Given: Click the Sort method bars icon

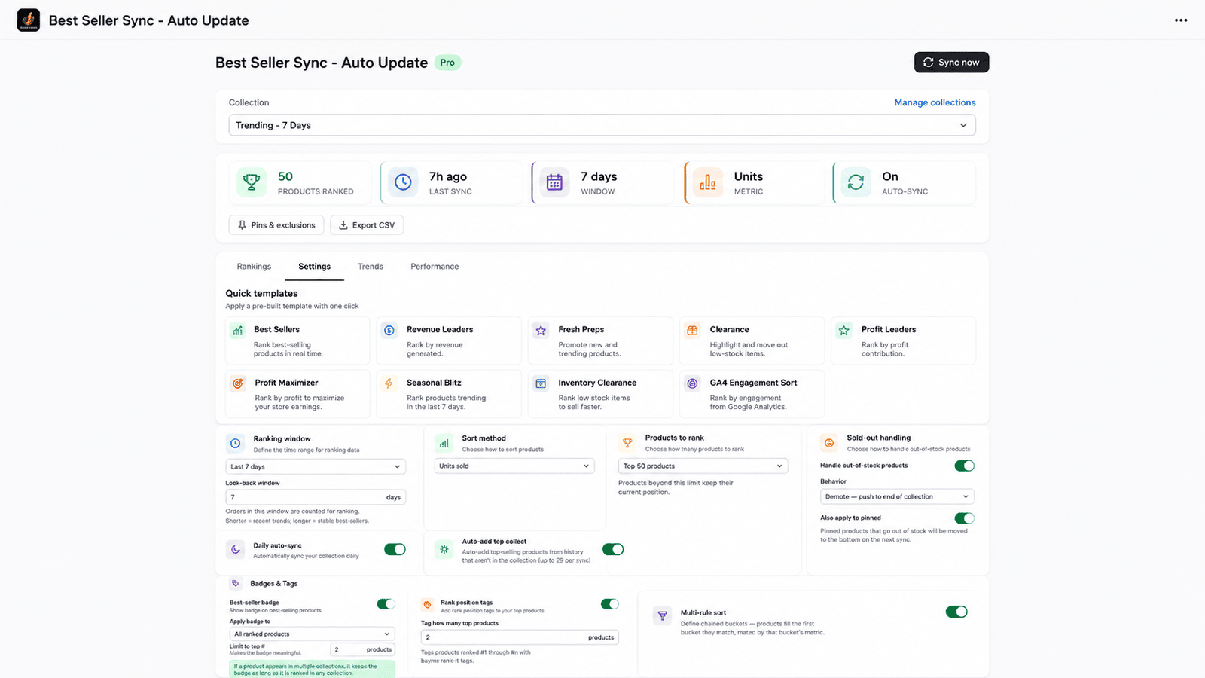Looking at the screenshot, I should click(444, 444).
